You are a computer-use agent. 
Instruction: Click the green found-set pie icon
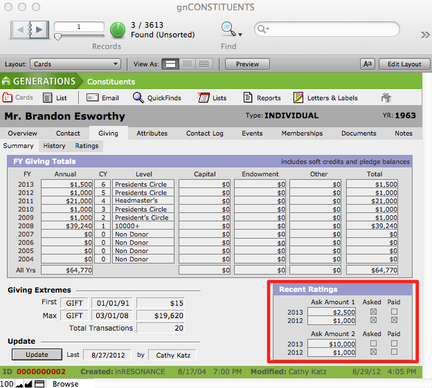118,30
